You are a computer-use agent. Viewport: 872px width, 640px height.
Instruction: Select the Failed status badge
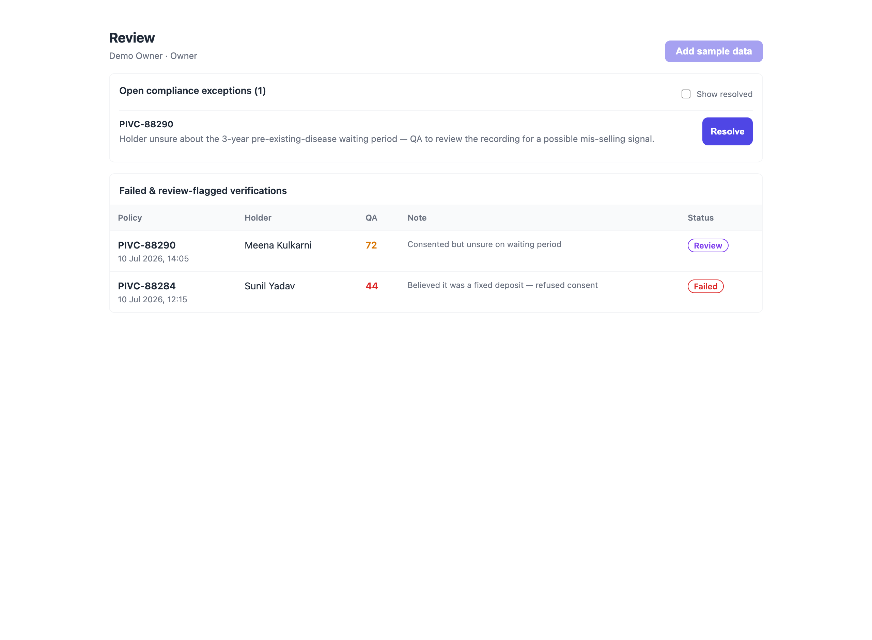coord(705,286)
